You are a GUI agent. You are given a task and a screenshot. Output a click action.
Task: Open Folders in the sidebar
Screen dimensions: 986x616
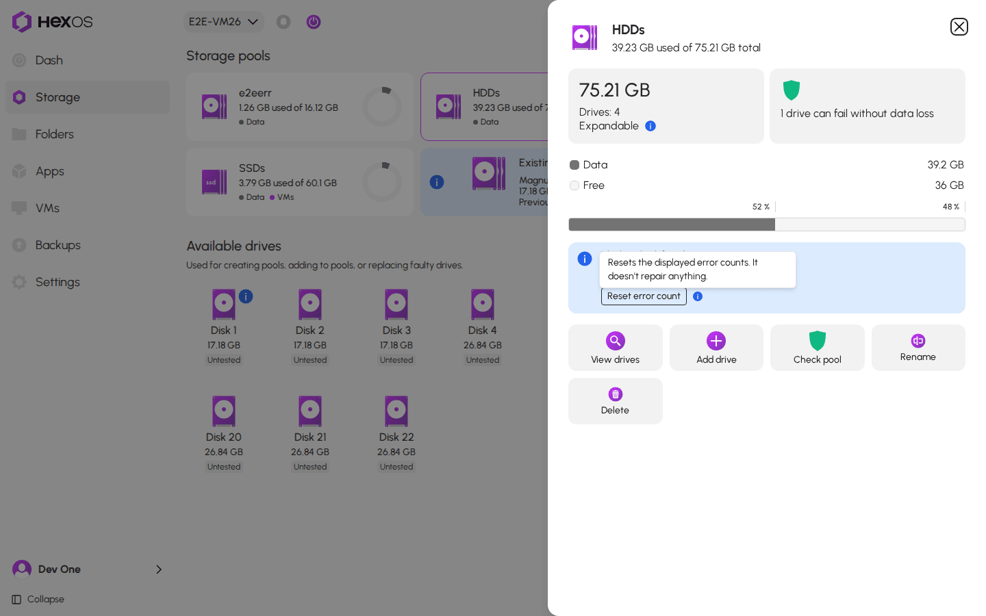tap(88, 134)
